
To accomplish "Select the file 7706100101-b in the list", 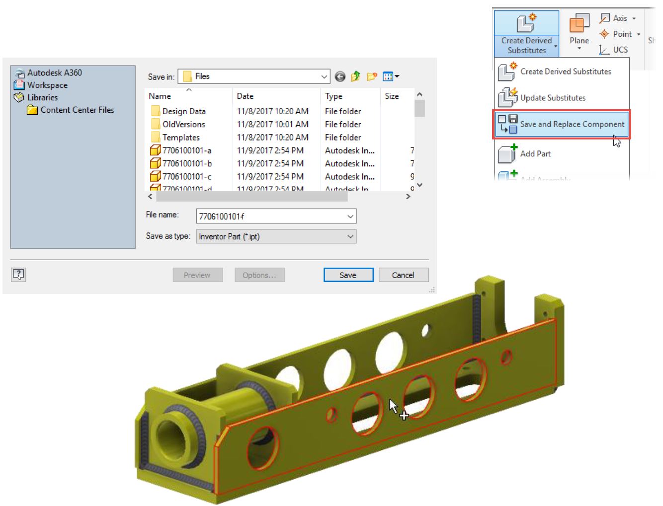I will pyautogui.click(x=187, y=163).
